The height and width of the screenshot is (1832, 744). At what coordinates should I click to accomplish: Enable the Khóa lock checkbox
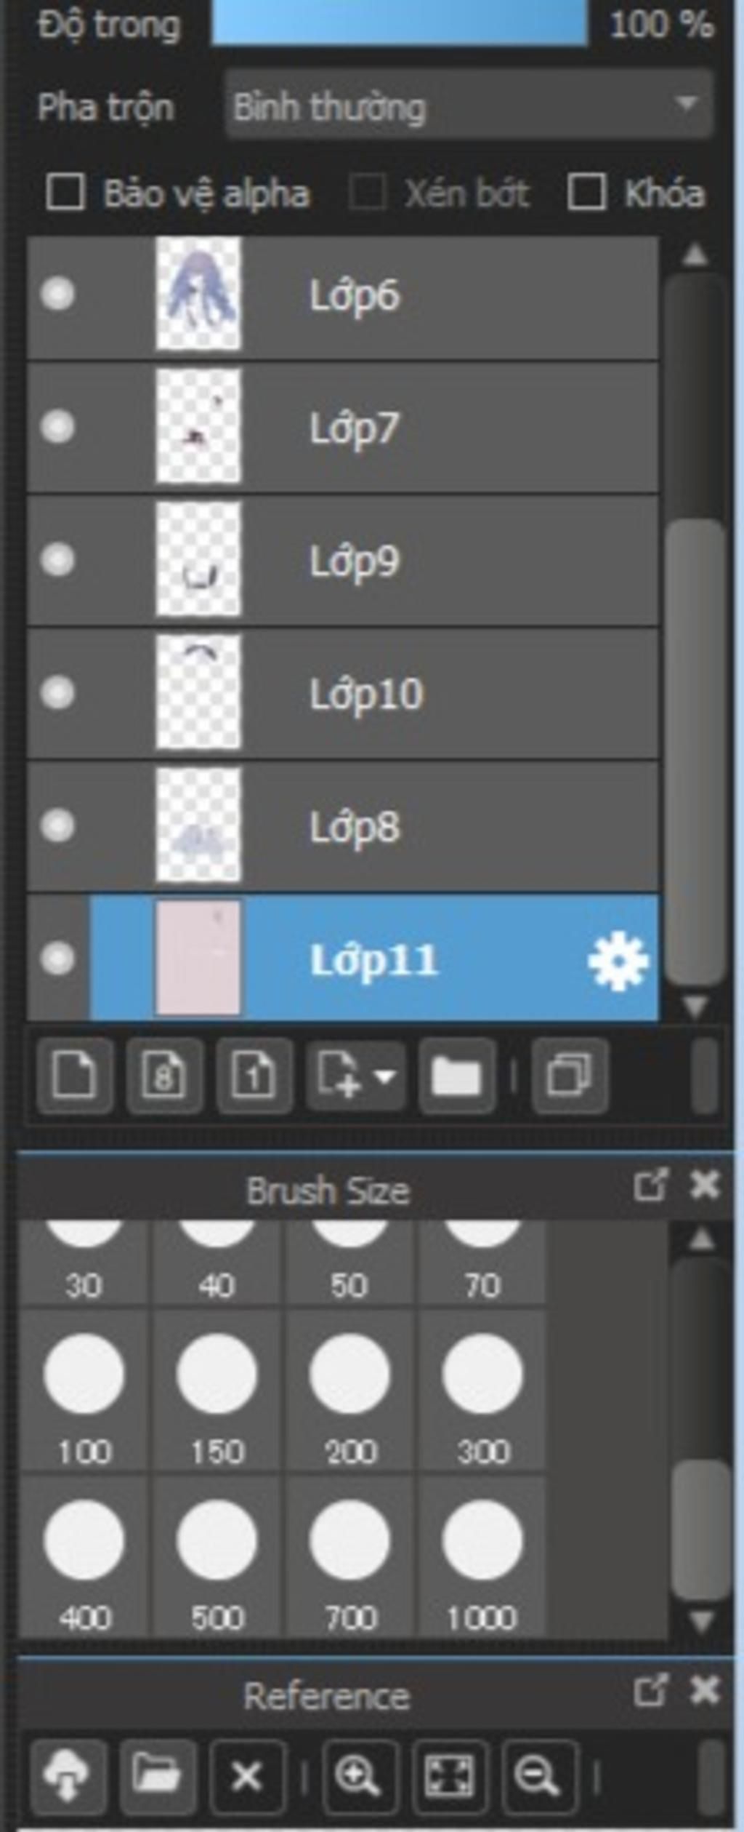(586, 193)
